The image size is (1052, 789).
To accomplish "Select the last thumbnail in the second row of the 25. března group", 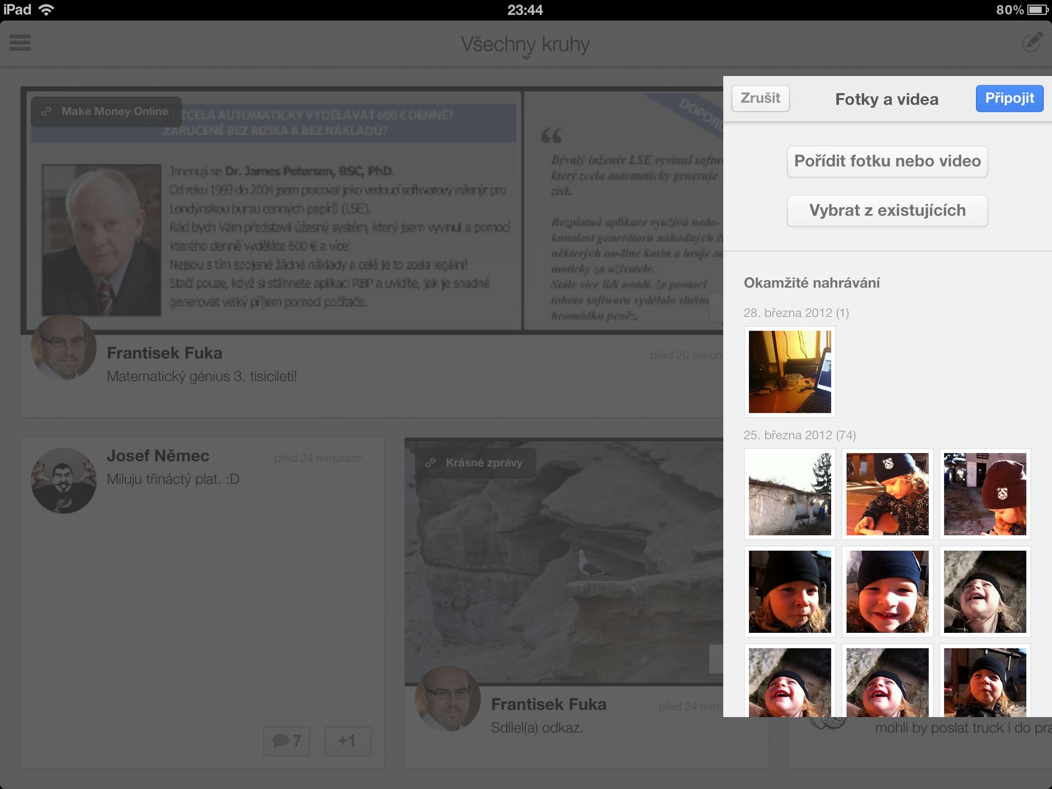I will [x=985, y=591].
